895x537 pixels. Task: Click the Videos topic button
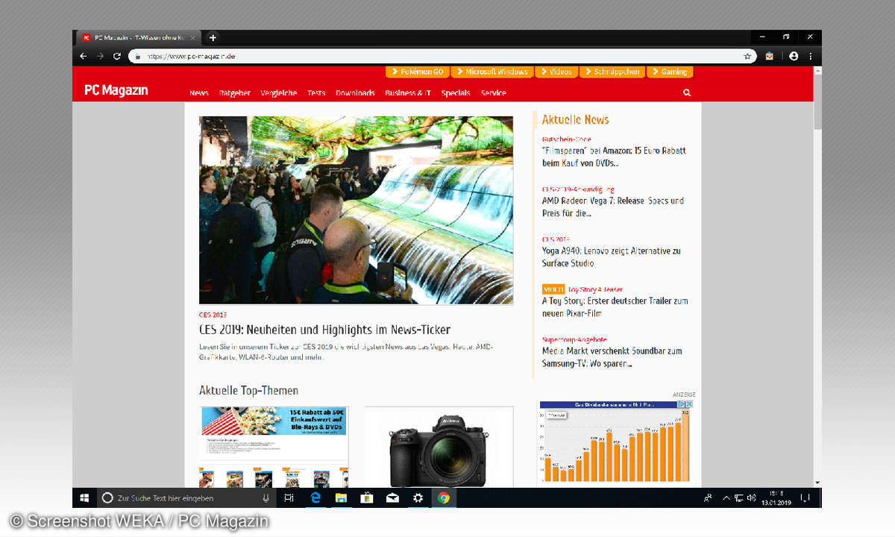pyautogui.click(x=556, y=72)
